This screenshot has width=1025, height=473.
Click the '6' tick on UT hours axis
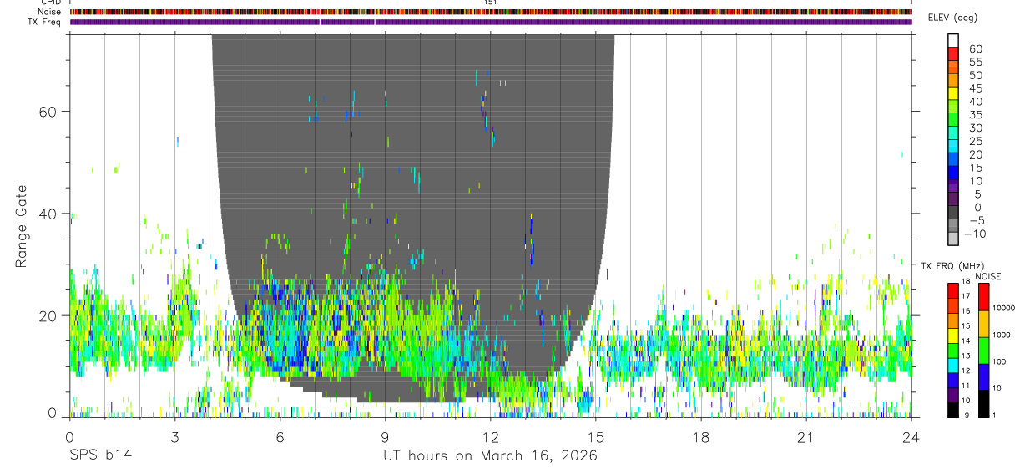(x=280, y=438)
